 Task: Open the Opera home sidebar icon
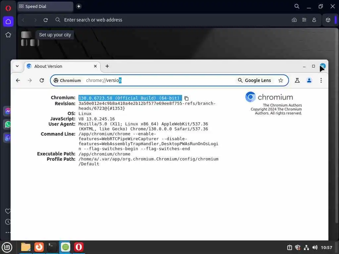(8, 21)
